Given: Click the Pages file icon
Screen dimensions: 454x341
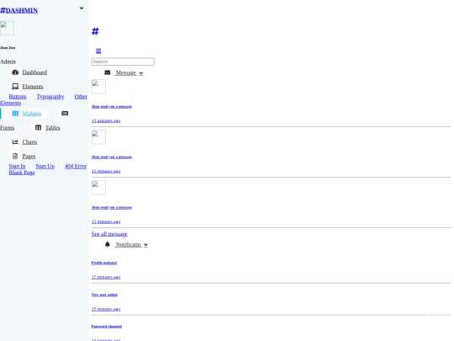Looking at the screenshot, I should pyautogui.click(x=15, y=156).
